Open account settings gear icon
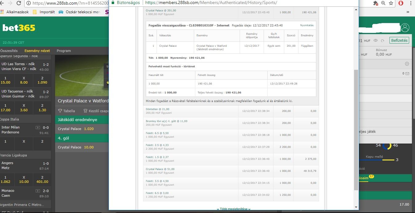This screenshot has width=415, height=213. pos(407,64)
